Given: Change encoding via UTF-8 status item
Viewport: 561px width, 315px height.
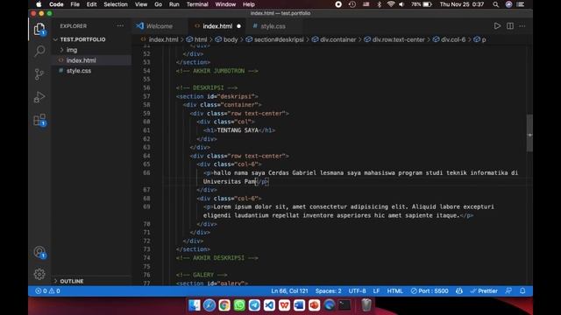Looking at the screenshot, I should tap(357, 291).
